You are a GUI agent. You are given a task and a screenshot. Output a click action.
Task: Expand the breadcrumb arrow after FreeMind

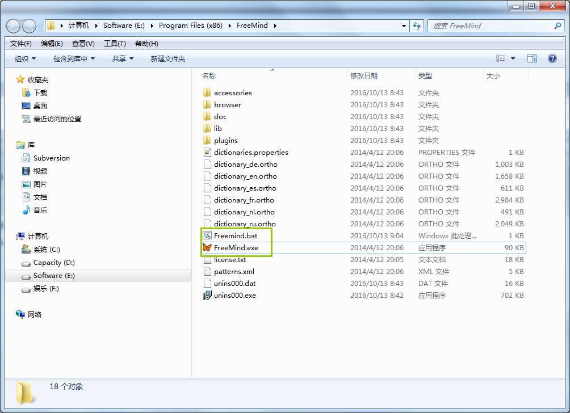click(275, 26)
